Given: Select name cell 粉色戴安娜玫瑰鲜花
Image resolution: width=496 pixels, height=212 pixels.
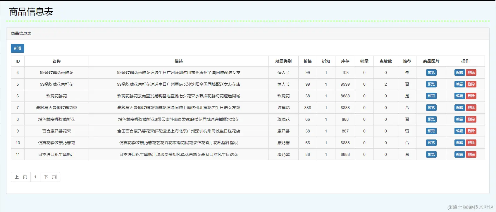Looking at the screenshot, I should point(56,119).
